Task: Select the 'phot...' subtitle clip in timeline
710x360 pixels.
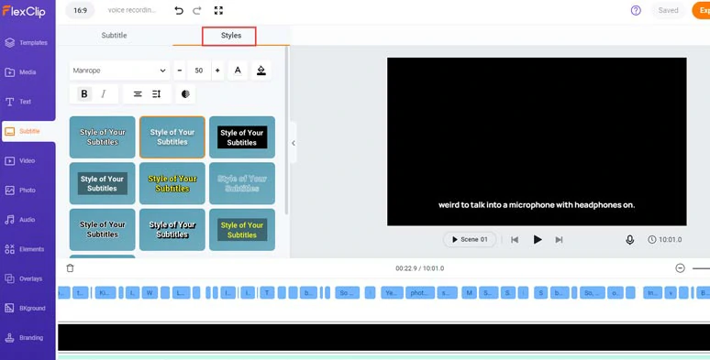Action: [420, 292]
